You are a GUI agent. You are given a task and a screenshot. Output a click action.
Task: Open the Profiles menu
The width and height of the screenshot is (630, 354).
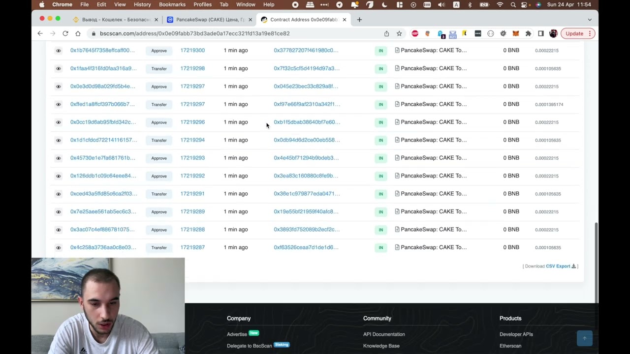click(202, 4)
